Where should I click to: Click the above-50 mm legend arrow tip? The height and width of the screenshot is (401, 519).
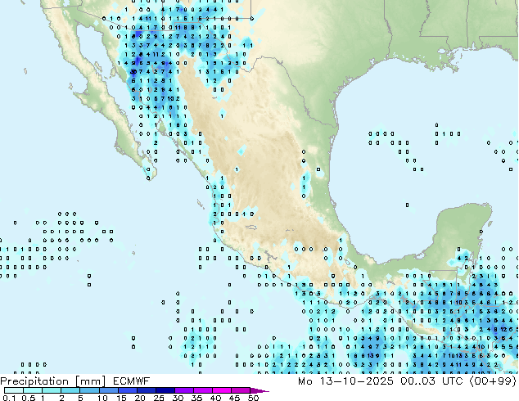coord(259,390)
